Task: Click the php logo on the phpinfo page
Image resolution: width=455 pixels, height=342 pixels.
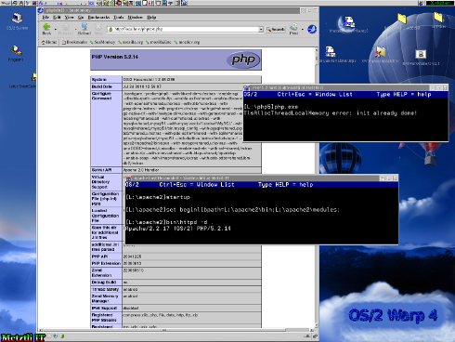Action: [x=243, y=59]
